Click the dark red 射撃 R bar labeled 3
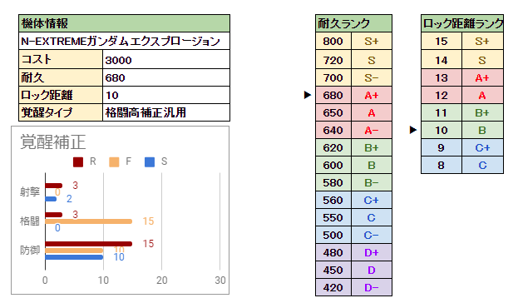 [53, 186]
